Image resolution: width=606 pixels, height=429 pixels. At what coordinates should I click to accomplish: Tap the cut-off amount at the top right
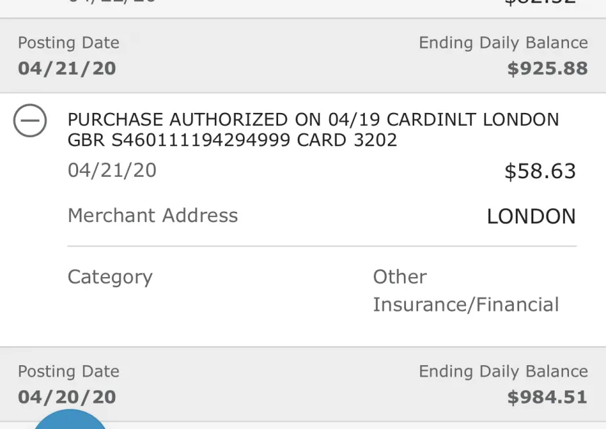coord(540,2)
